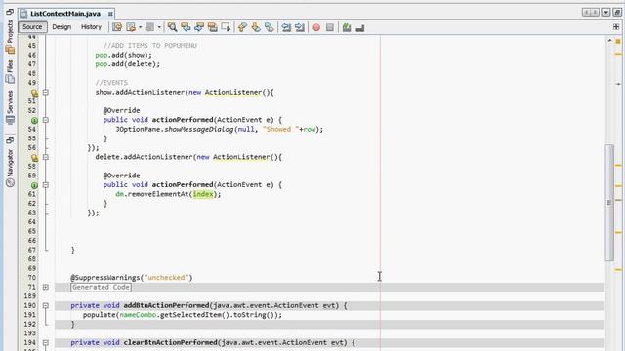Expand Generated Code fold on line 71
This screenshot has height=351, width=625.
(x=46, y=287)
